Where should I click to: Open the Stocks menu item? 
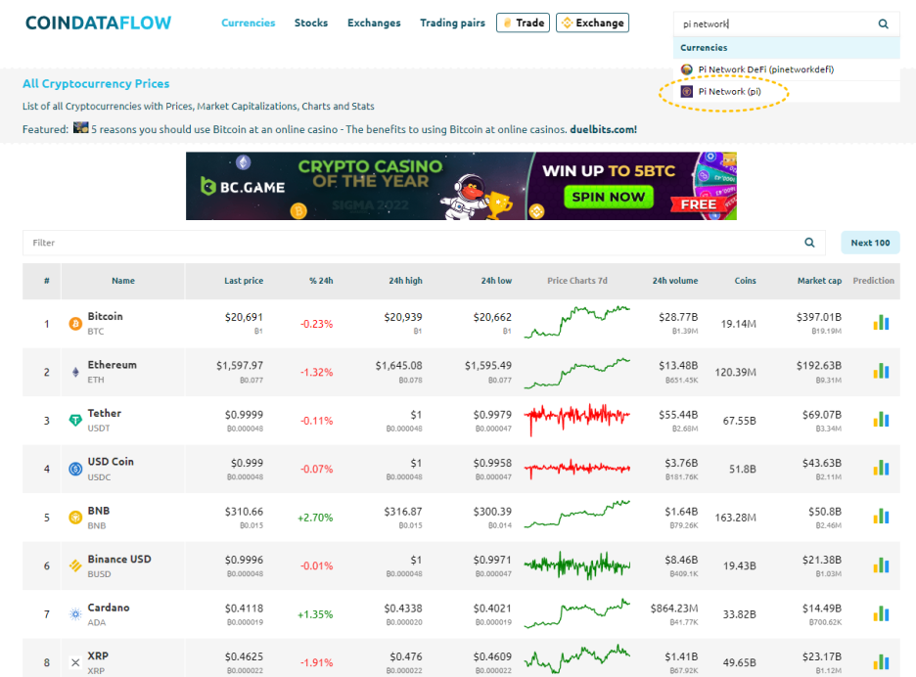coord(311,23)
